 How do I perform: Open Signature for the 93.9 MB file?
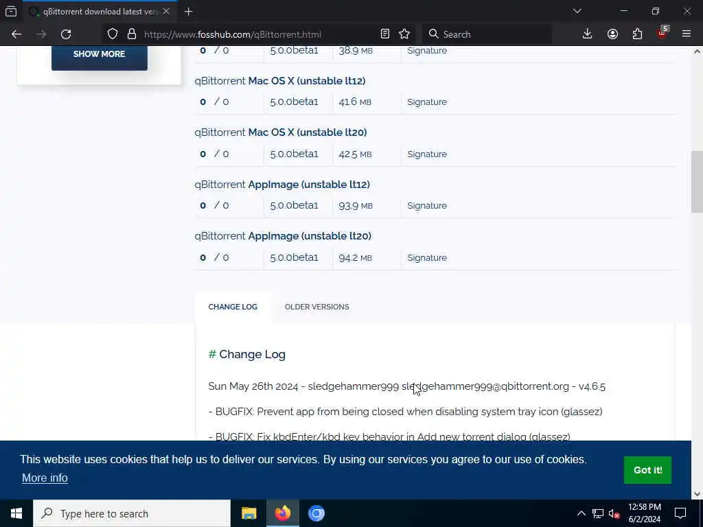click(x=427, y=206)
